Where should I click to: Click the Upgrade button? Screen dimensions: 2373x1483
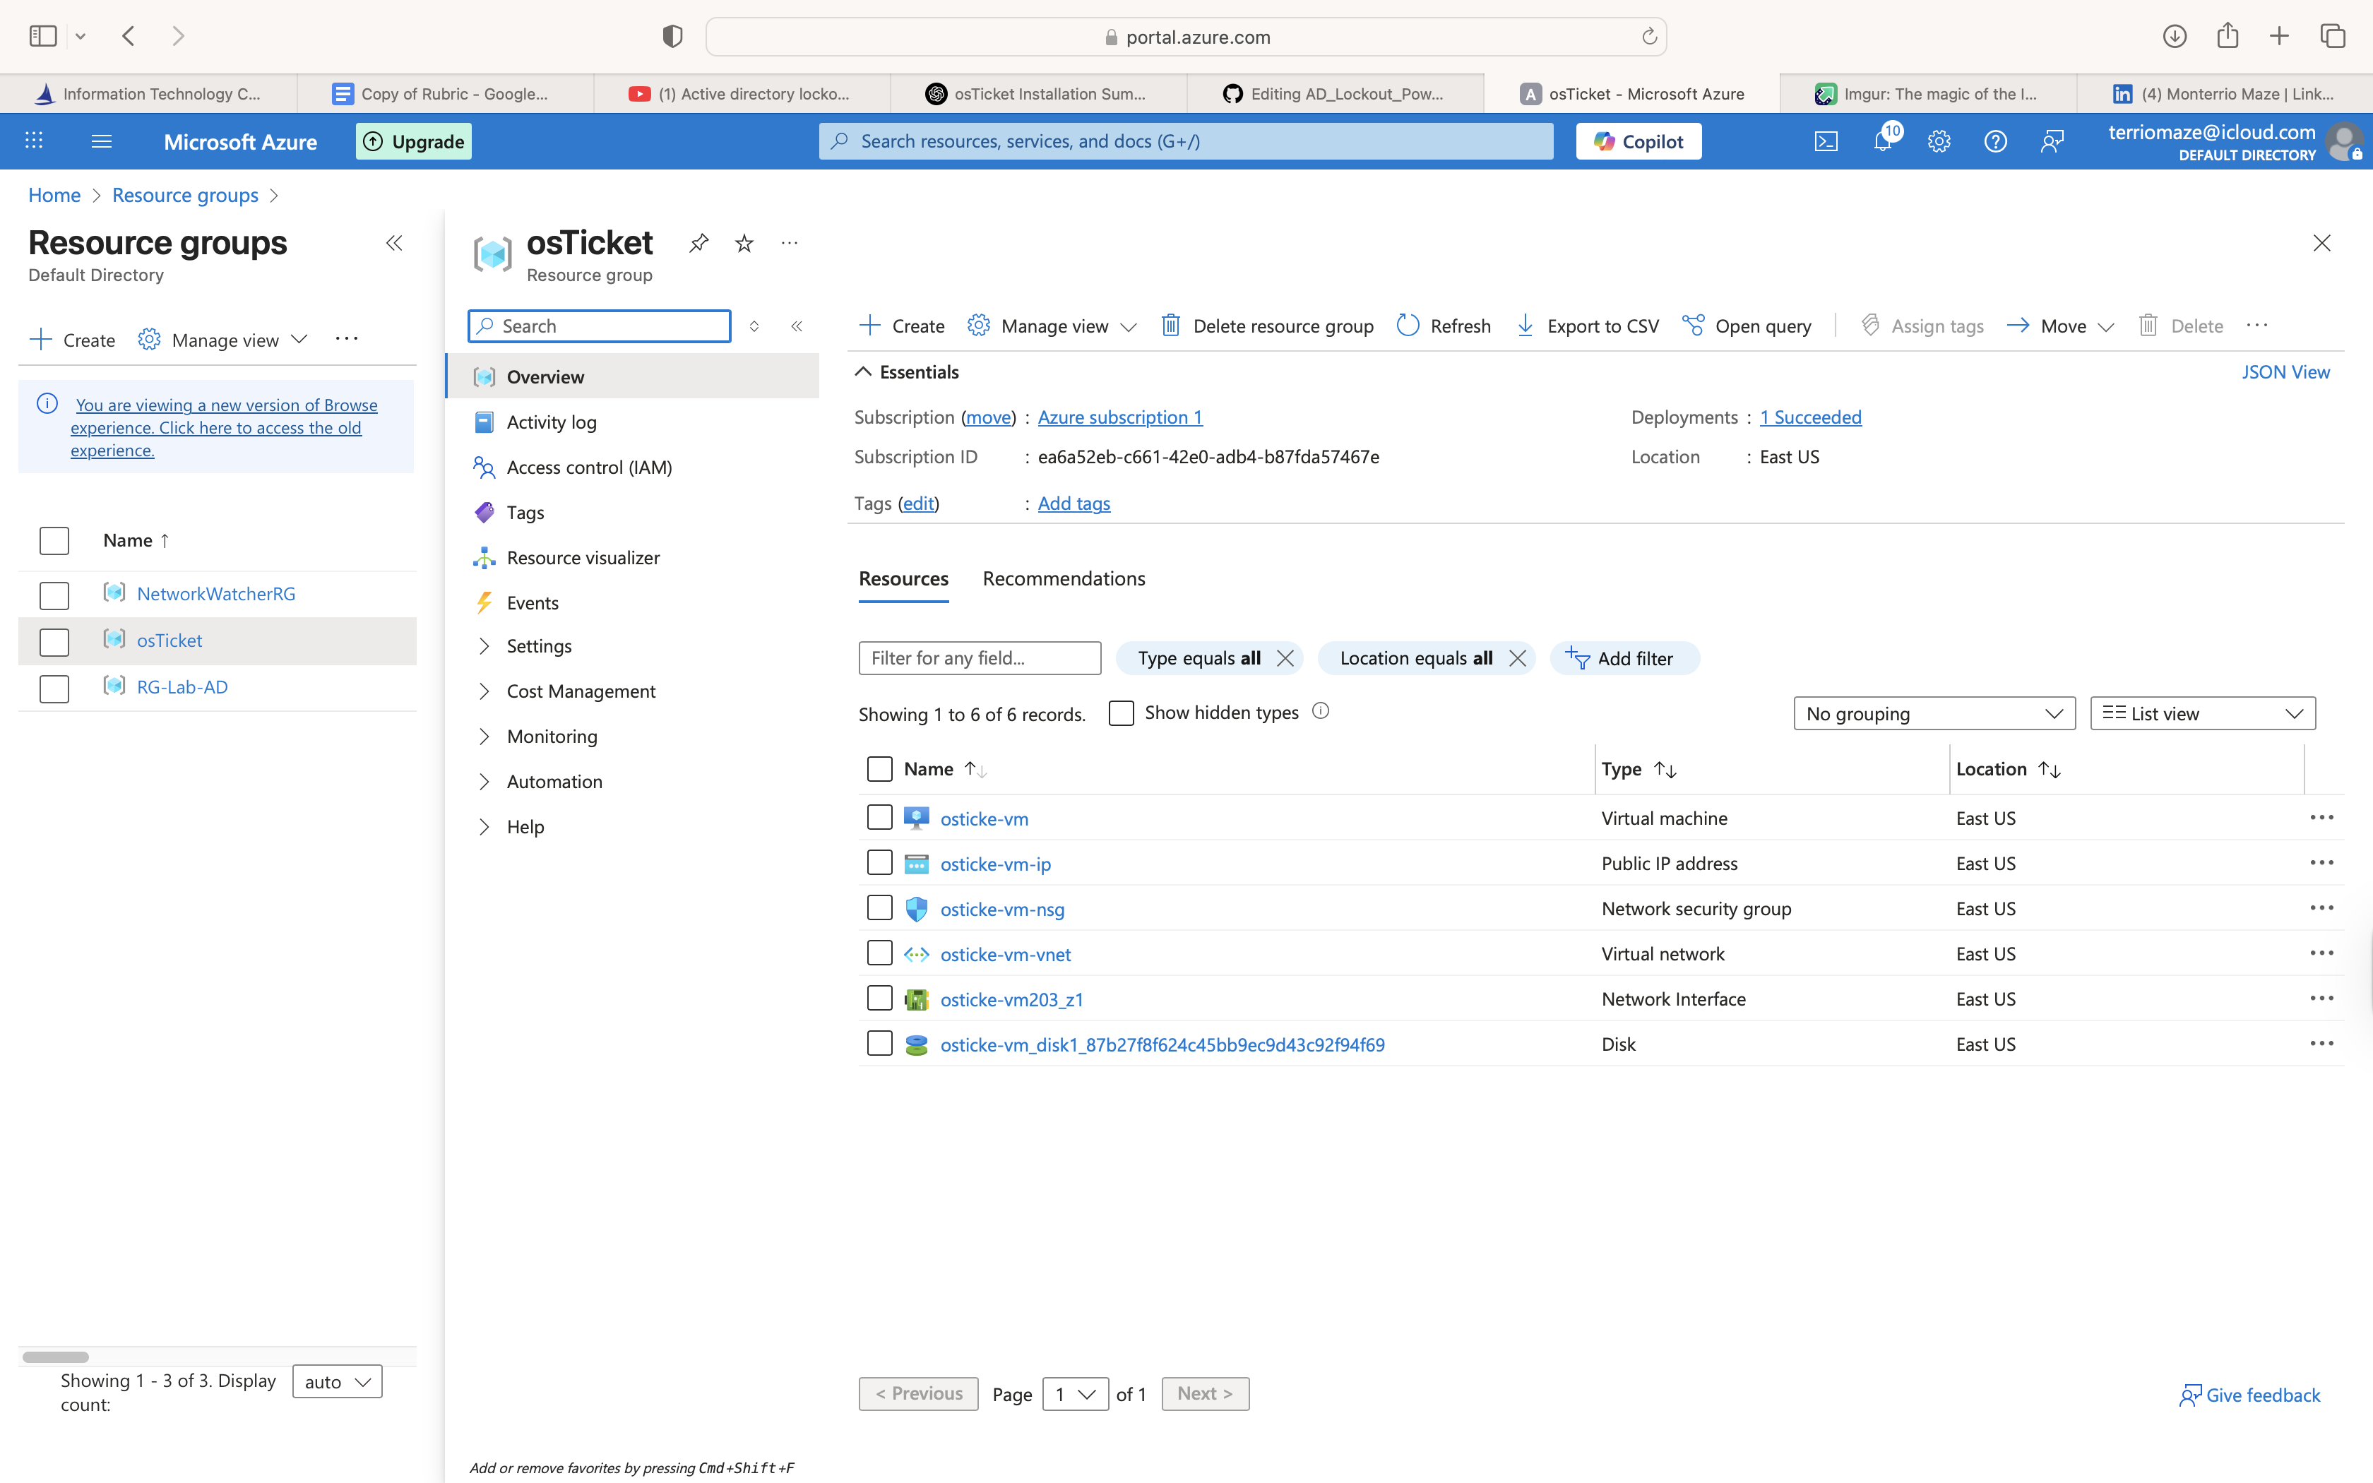(413, 141)
